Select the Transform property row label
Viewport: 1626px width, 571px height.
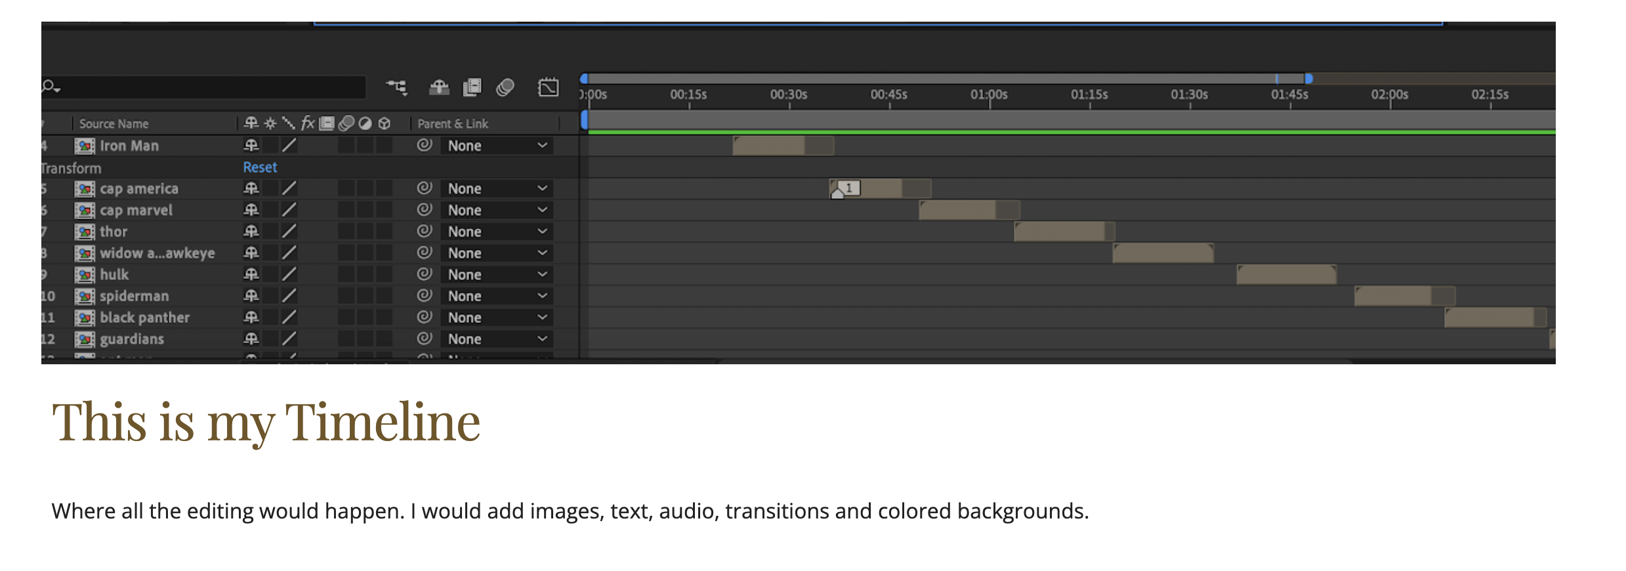[x=71, y=168]
